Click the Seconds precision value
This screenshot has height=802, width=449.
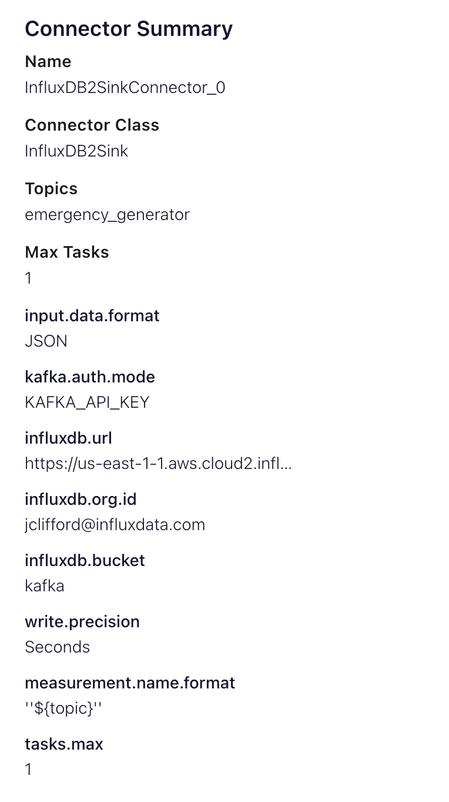57,647
